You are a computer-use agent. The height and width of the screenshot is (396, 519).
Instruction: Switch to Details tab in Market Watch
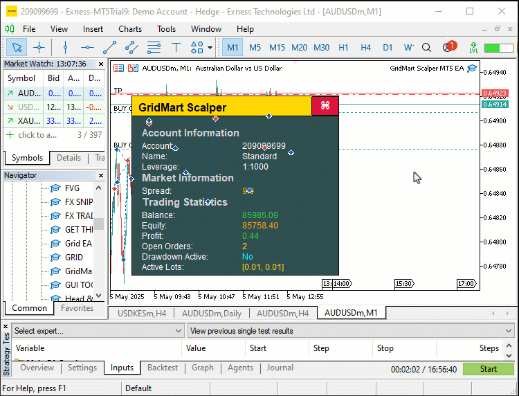click(69, 158)
